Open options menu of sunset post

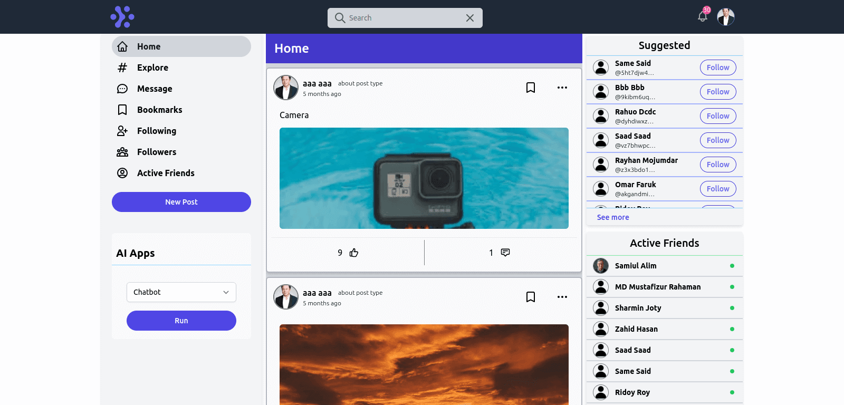562,297
